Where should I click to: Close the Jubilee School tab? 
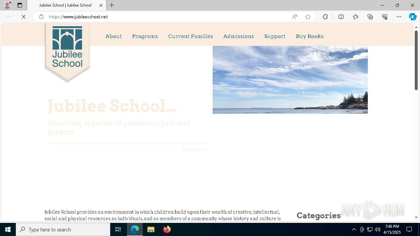pyautogui.click(x=101, y=5)
